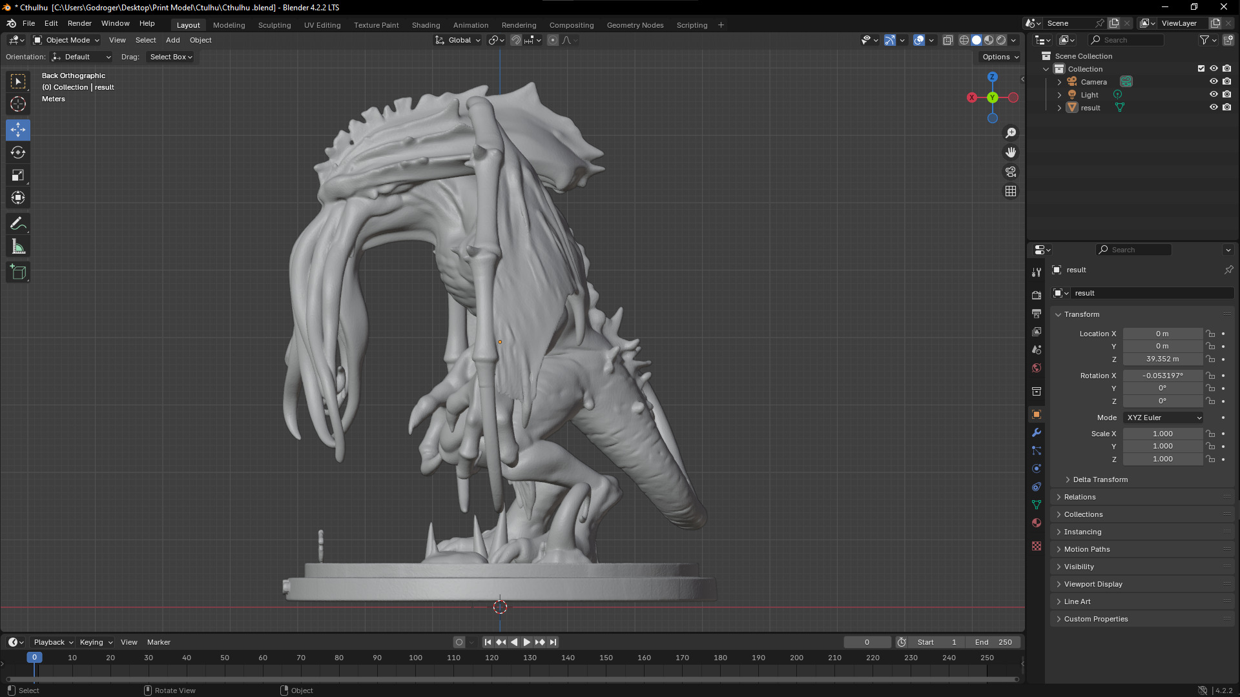This screenshot has height=697, width=1240.
Task: Toggle camera view icon in viewport
Action: (x=1011, y=172)
